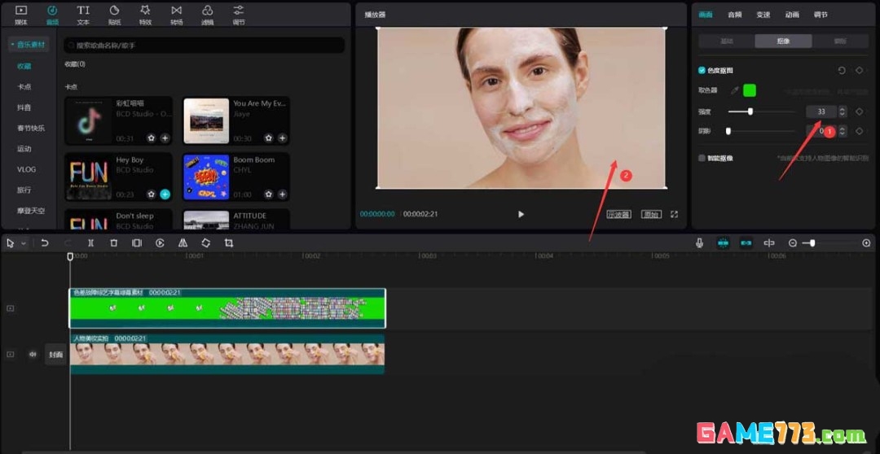Pick color with the 取色器 eyedropper
Image resolution: width=880 pixels, height=454 pixels.
click(x=733, y=90)
